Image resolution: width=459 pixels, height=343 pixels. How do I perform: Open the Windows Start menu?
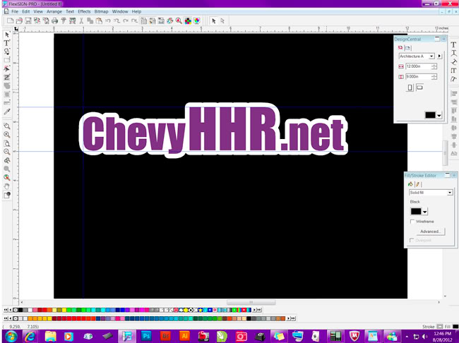click(x=11, y=336)
